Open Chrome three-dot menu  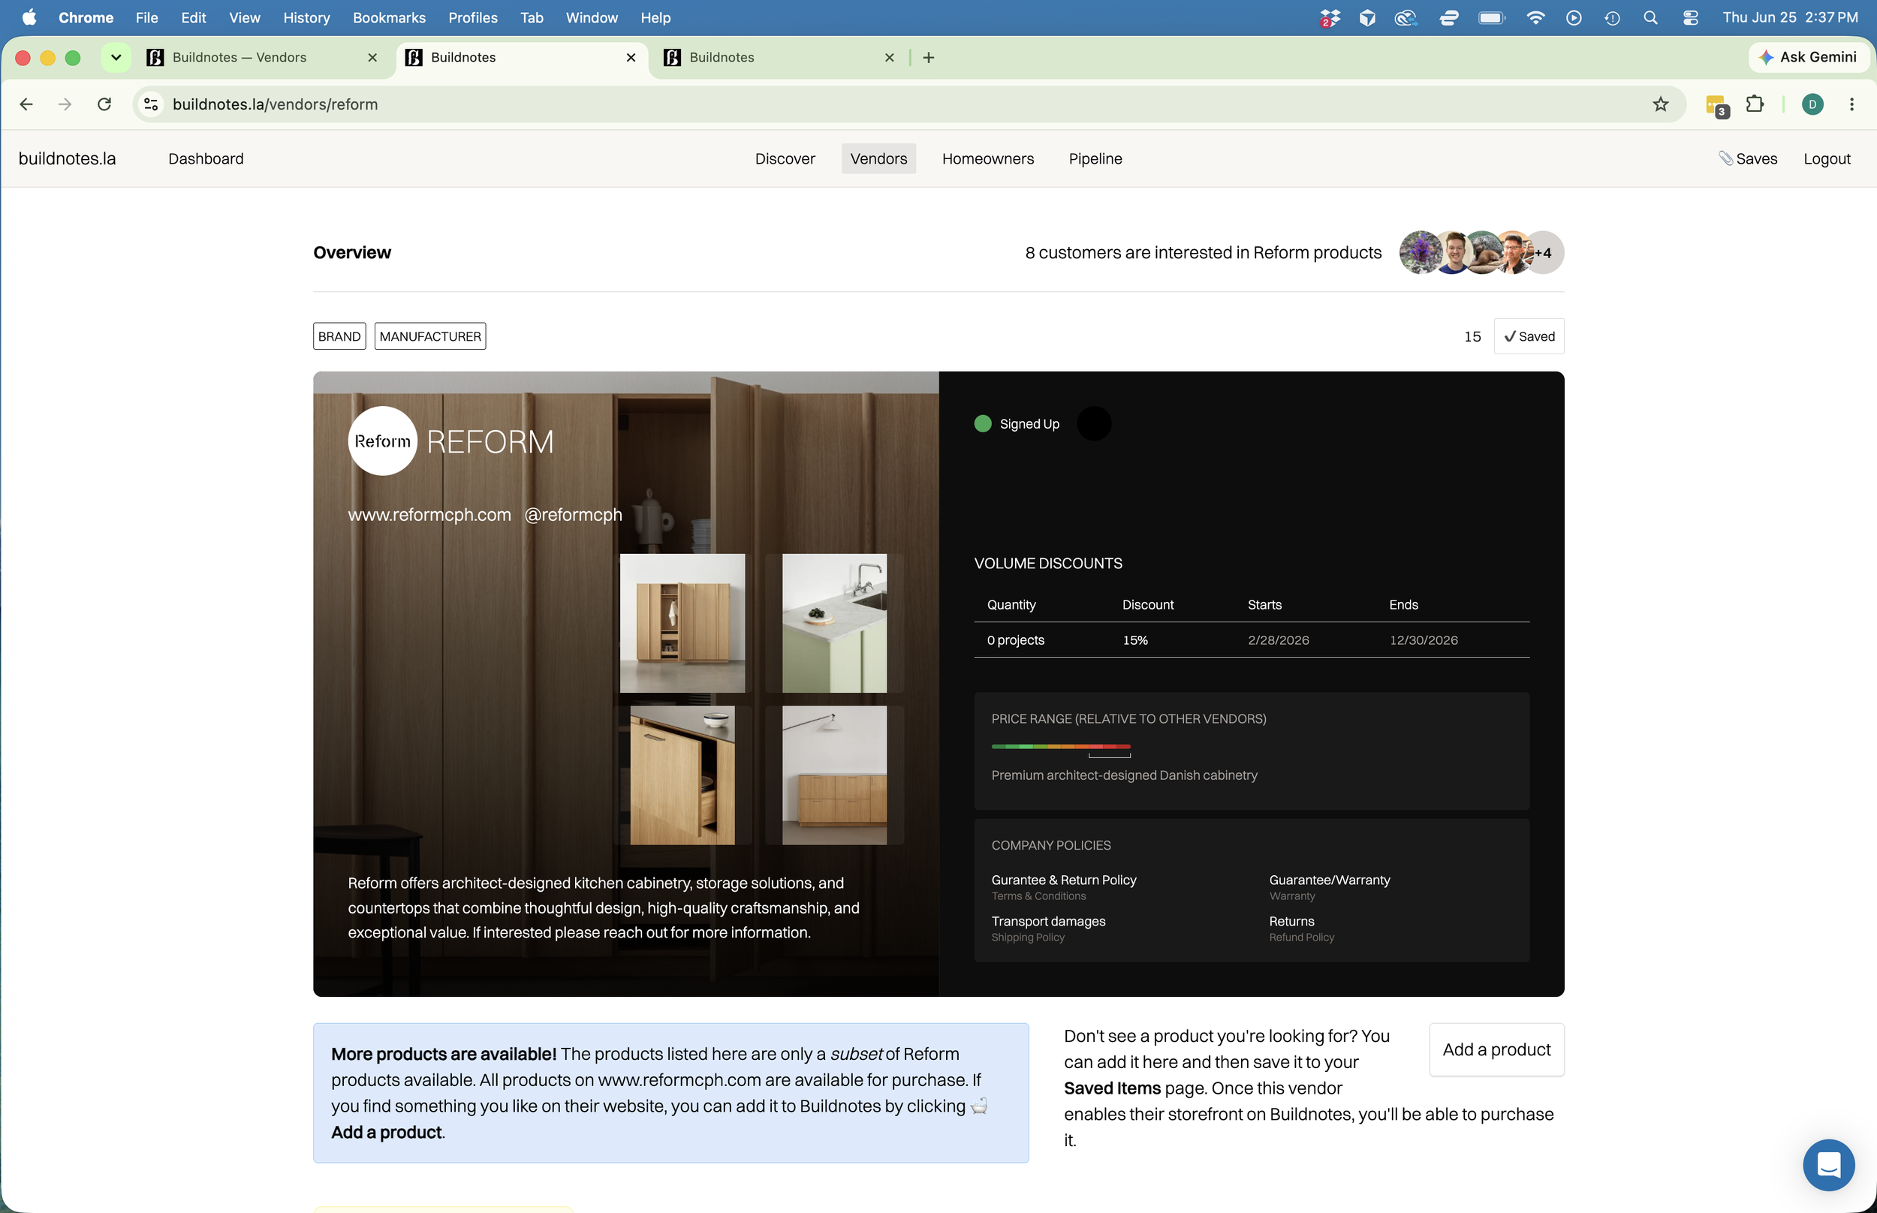(x=1851, y=104)
